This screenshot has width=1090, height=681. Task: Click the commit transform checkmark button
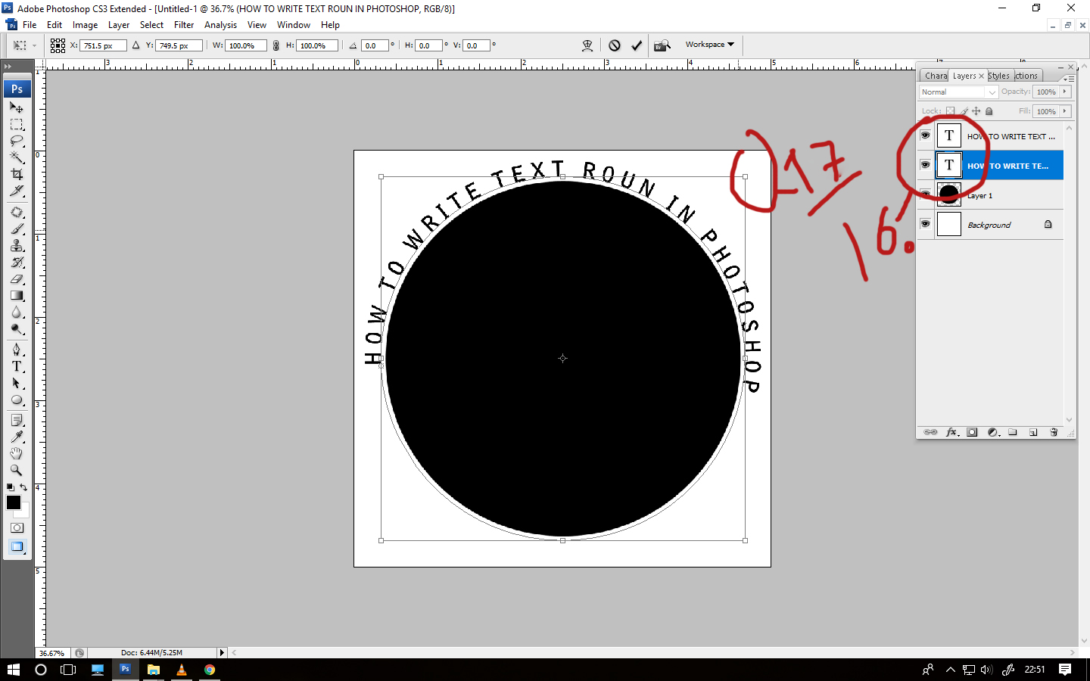[637, 45]
